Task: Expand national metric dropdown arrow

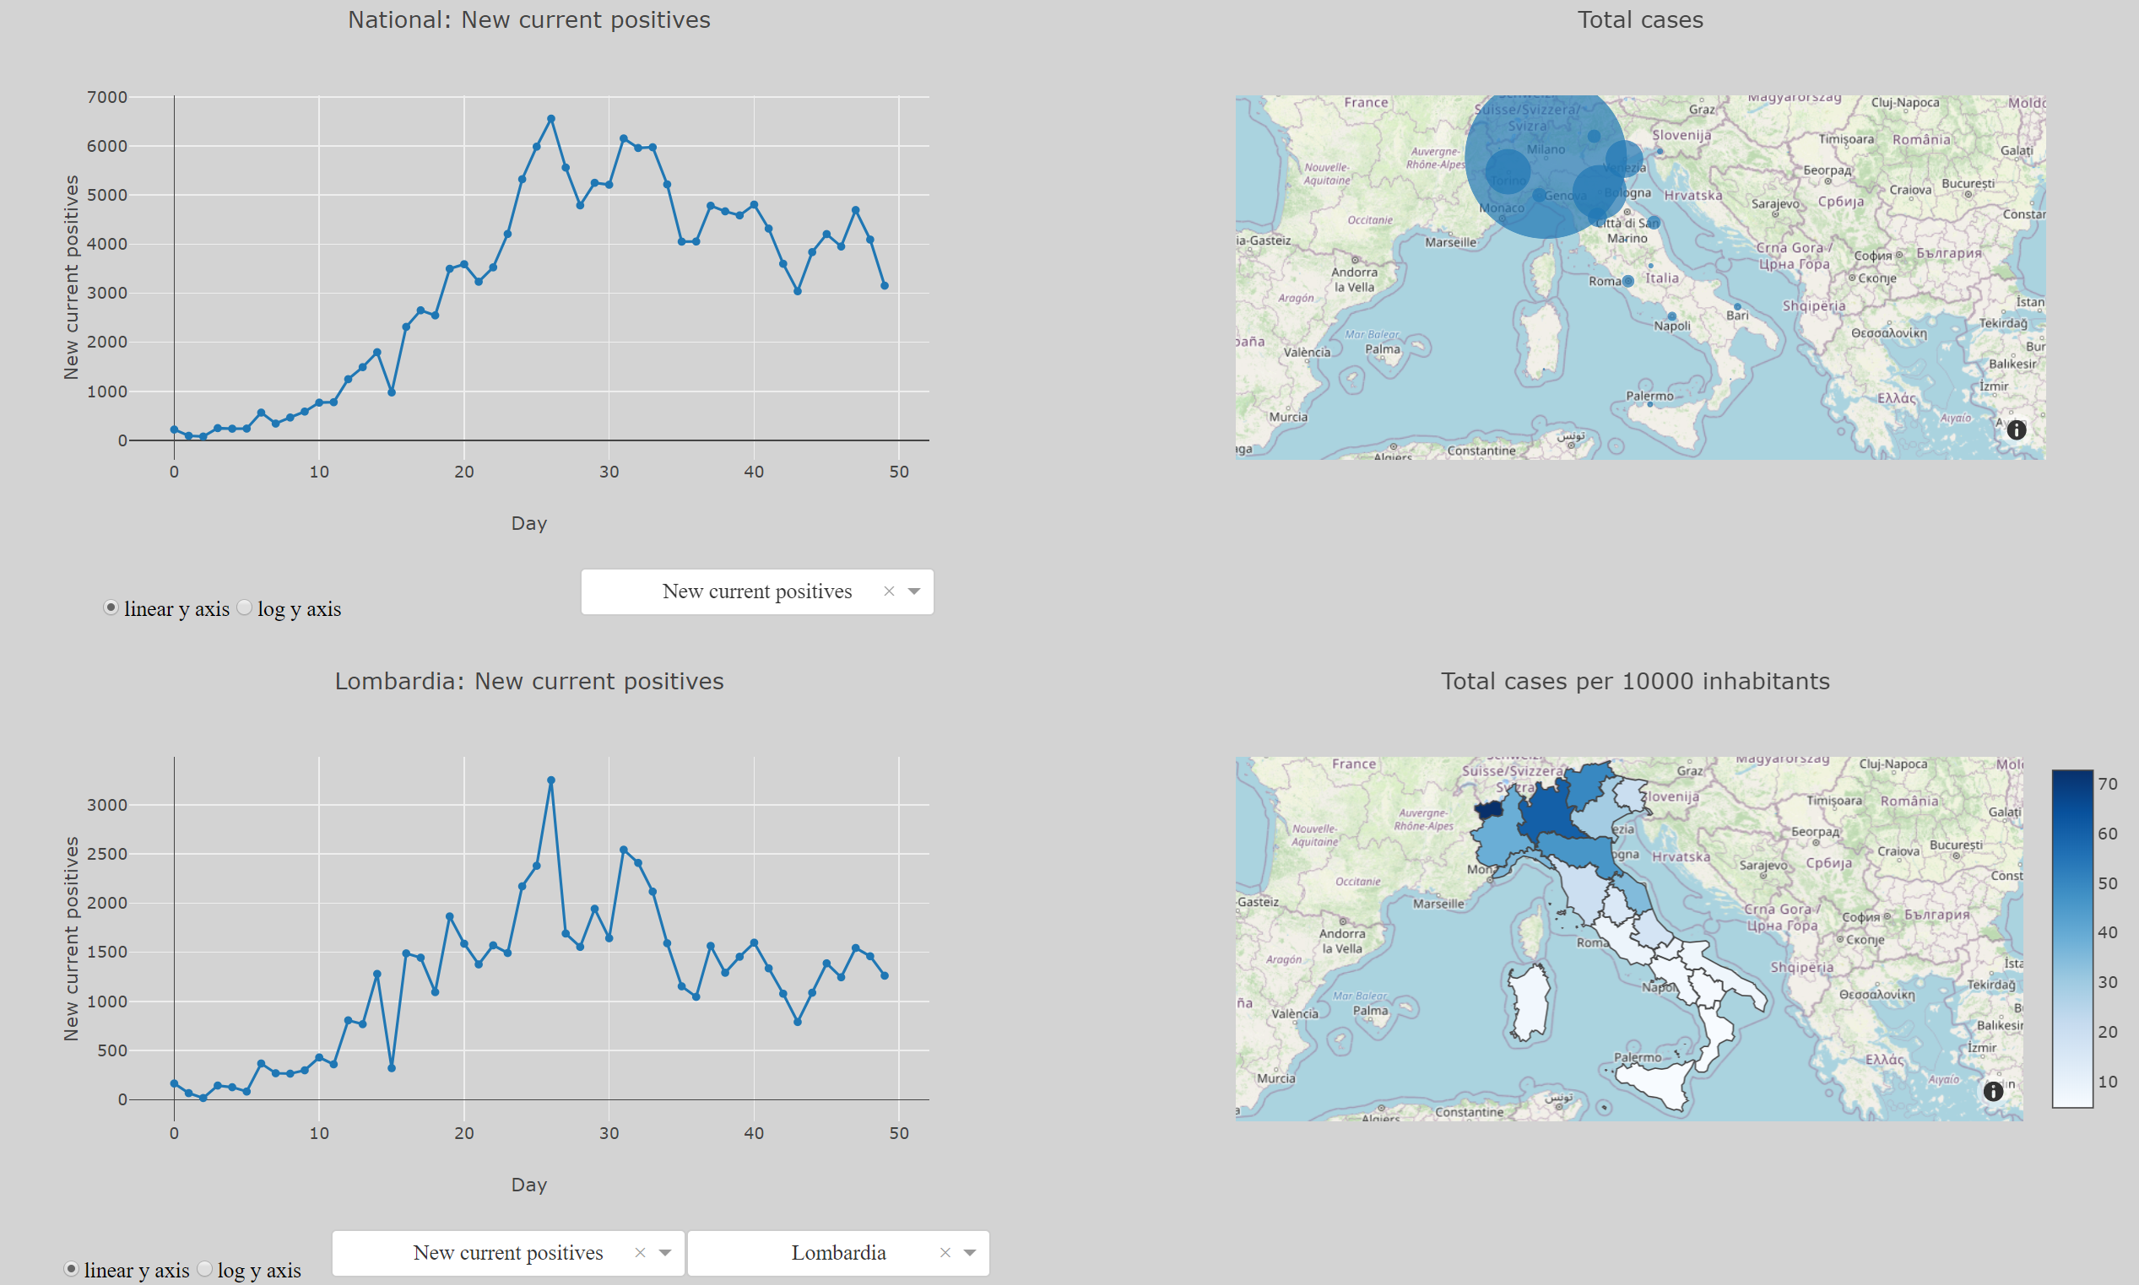Action: click(914, 591)
